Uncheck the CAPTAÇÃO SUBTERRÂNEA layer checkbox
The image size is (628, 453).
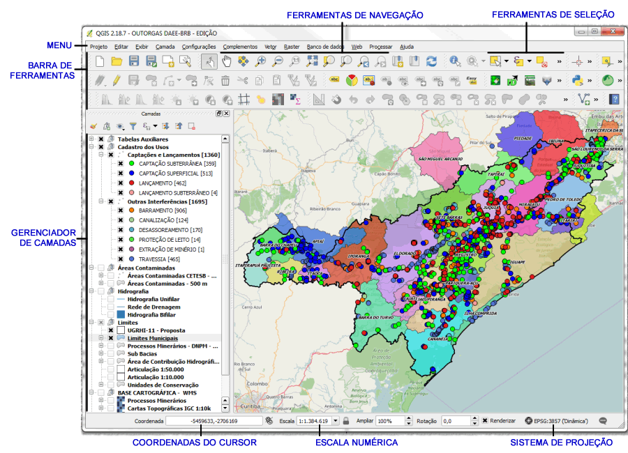click(121, 164)
